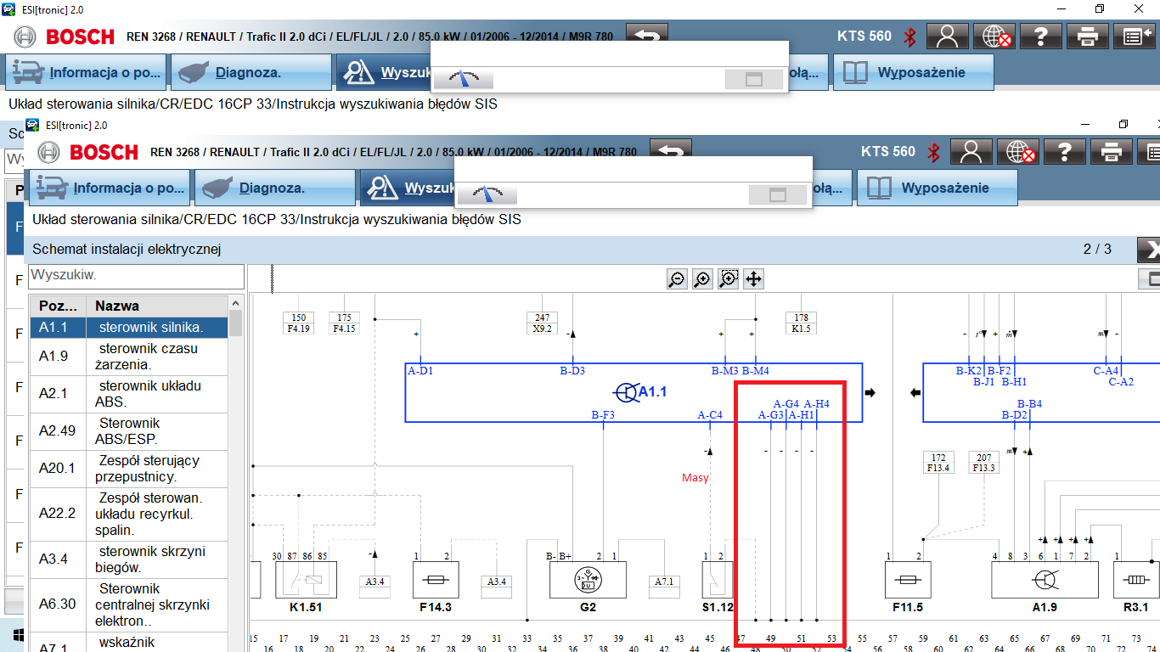Click the 247 X9.2 reference box
Viewport: 1160px width, 652px height.
pos(542,323)
